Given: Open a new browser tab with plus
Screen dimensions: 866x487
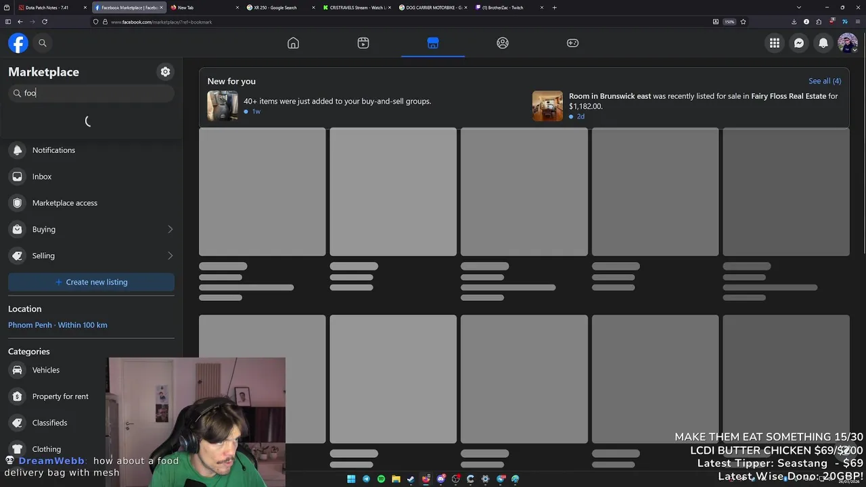Looking at the screenshot, I should [x=555, y=7].
